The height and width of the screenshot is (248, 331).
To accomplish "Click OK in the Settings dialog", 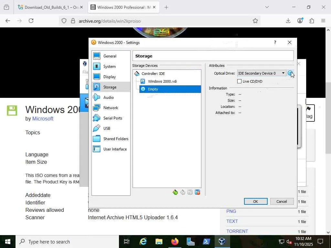I will click(256, 201).
